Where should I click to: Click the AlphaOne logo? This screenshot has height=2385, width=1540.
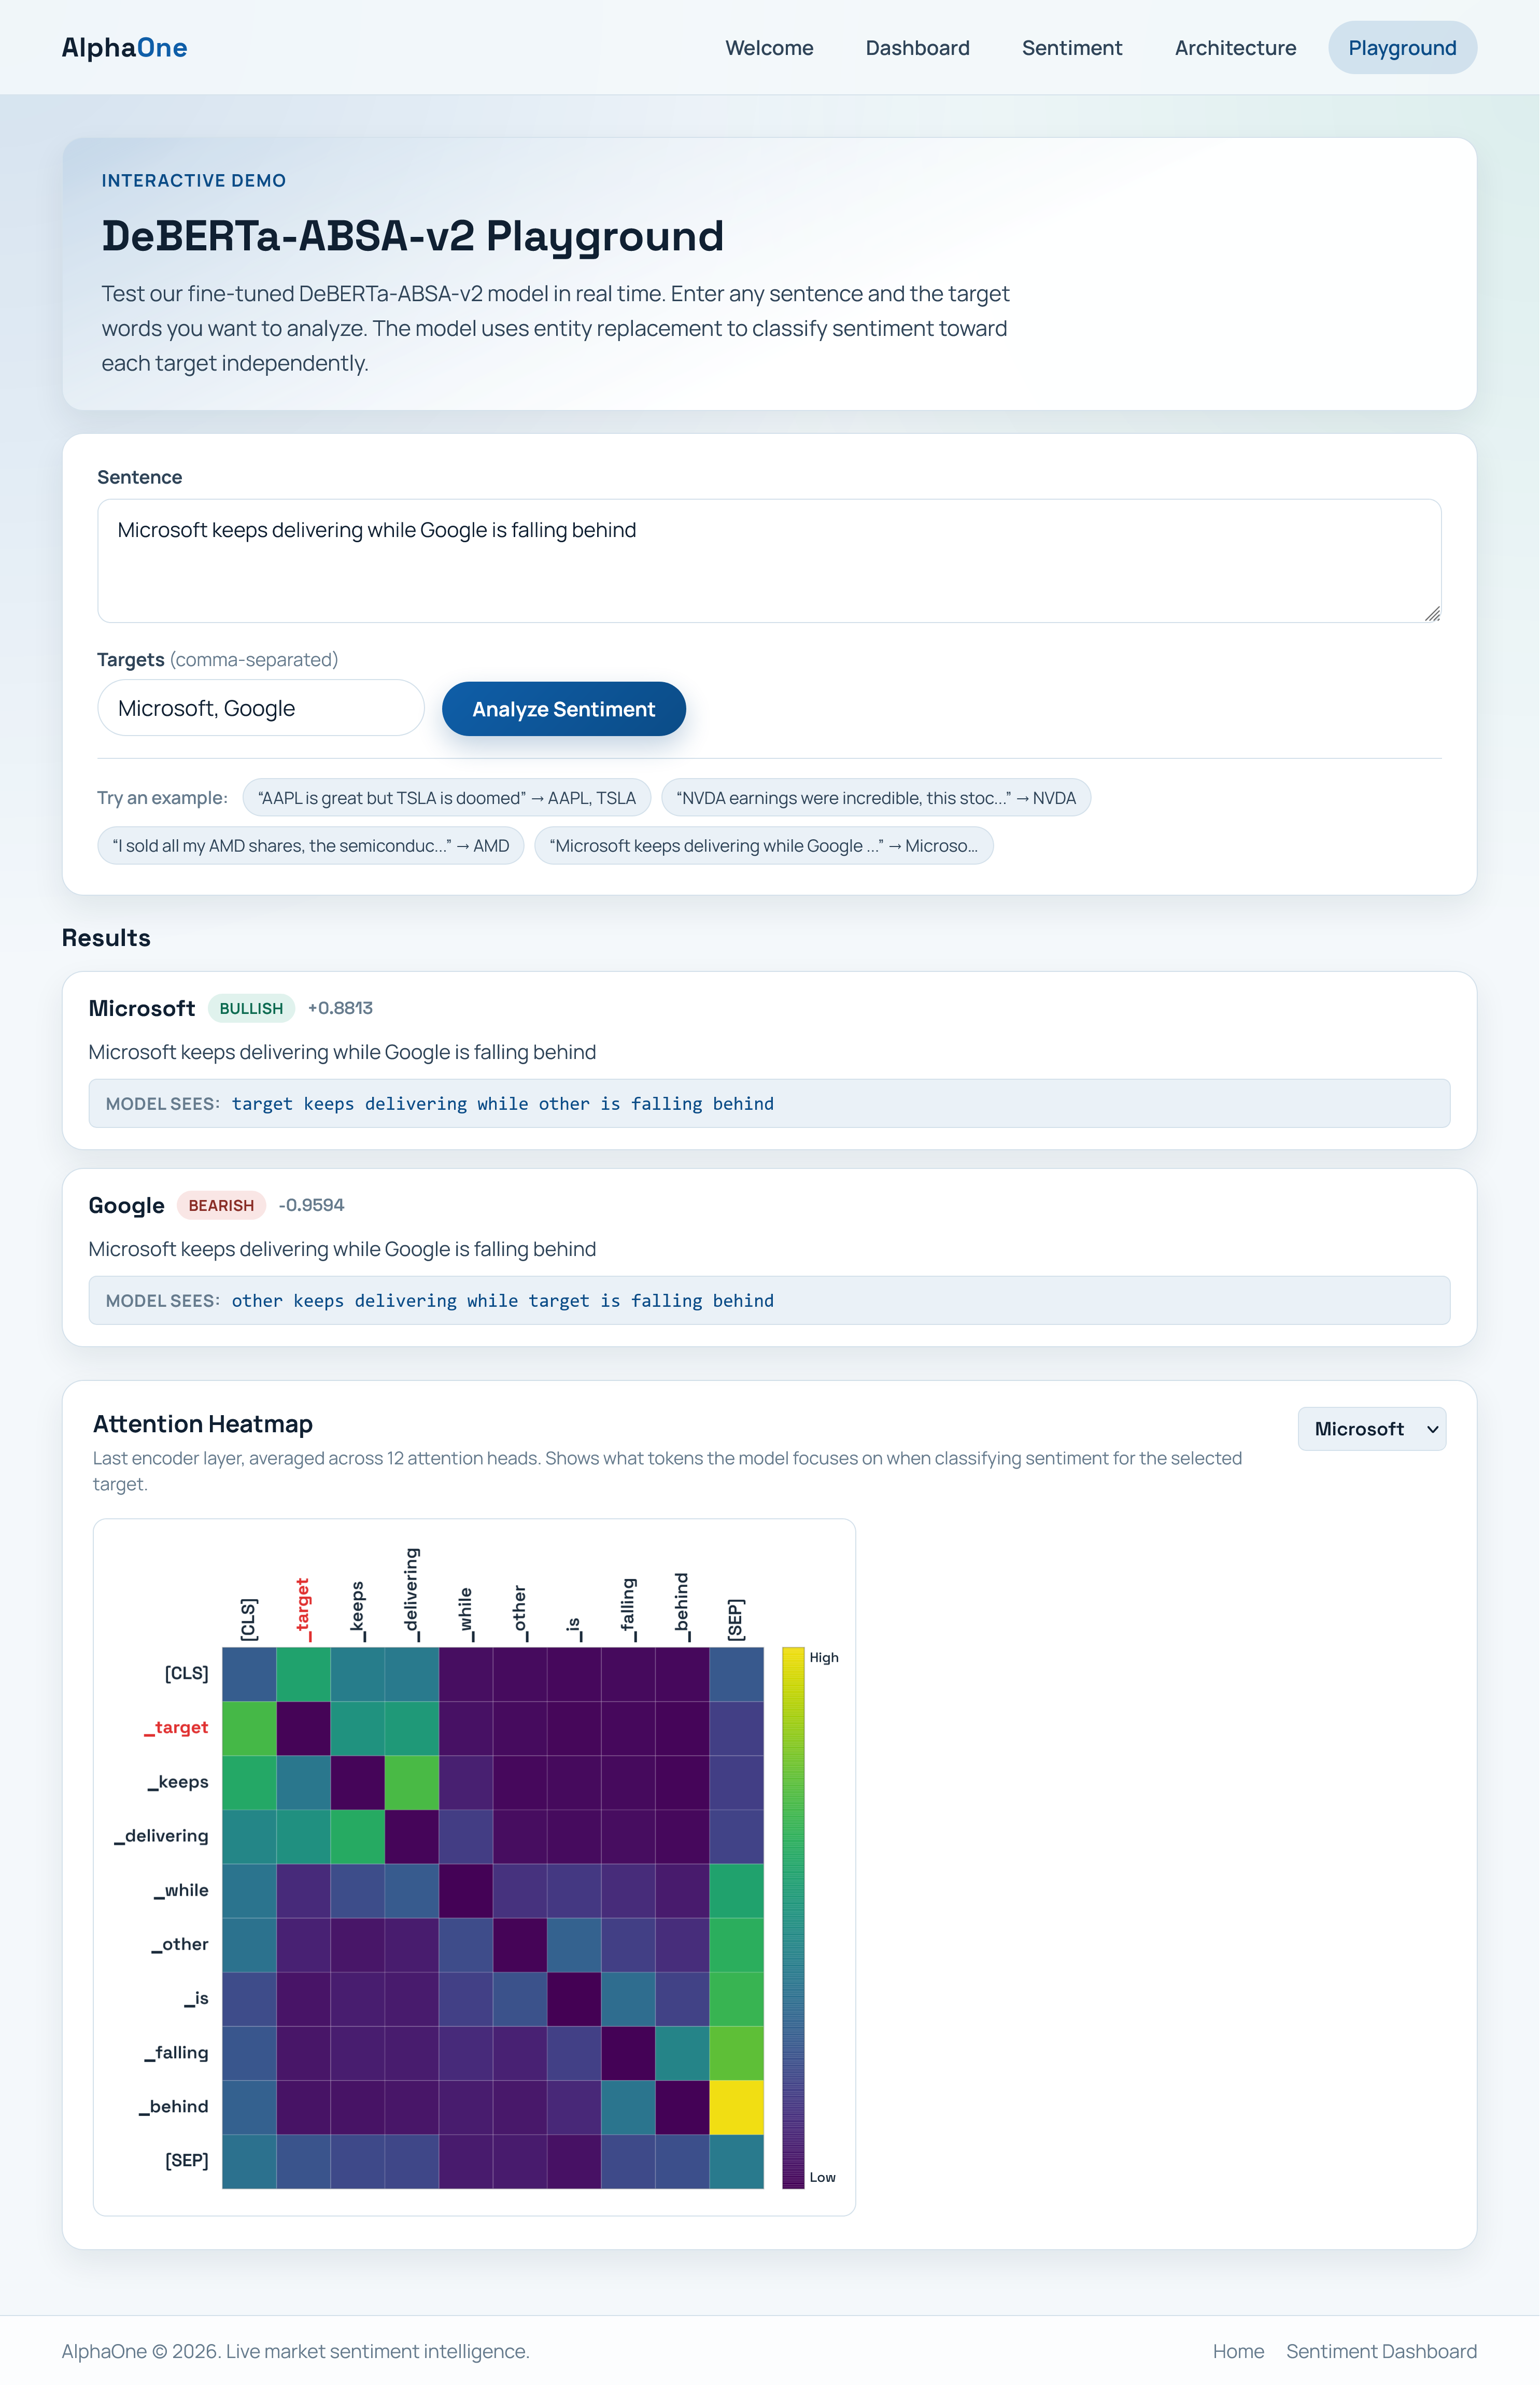124,46
